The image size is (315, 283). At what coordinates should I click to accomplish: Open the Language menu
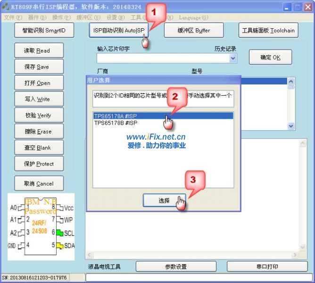(x=193, y=17)
